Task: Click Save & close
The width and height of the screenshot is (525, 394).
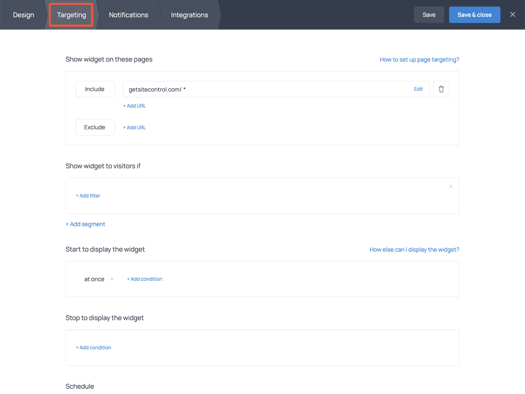Action: click(474, 14)
